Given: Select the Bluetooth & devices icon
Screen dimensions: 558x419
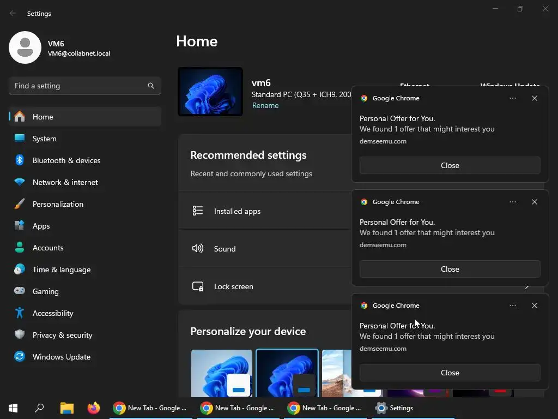Looking at the screenshot, I should coord(20,160).
